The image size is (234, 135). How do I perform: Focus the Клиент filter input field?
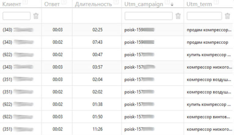coord(16,16)
